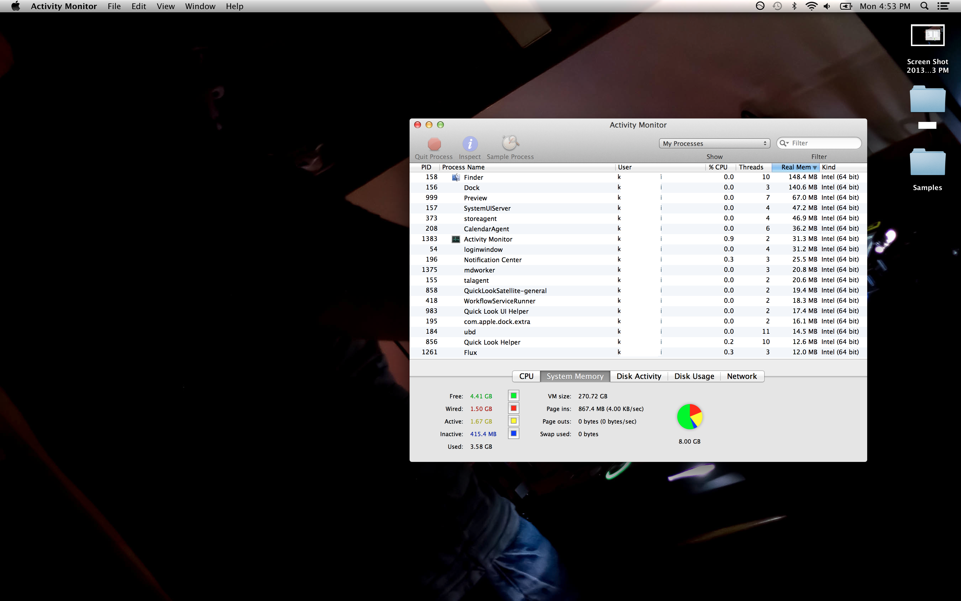This screenshot has width=961, height=601.
Task: Open the File menu
Action: click(114, 6)
